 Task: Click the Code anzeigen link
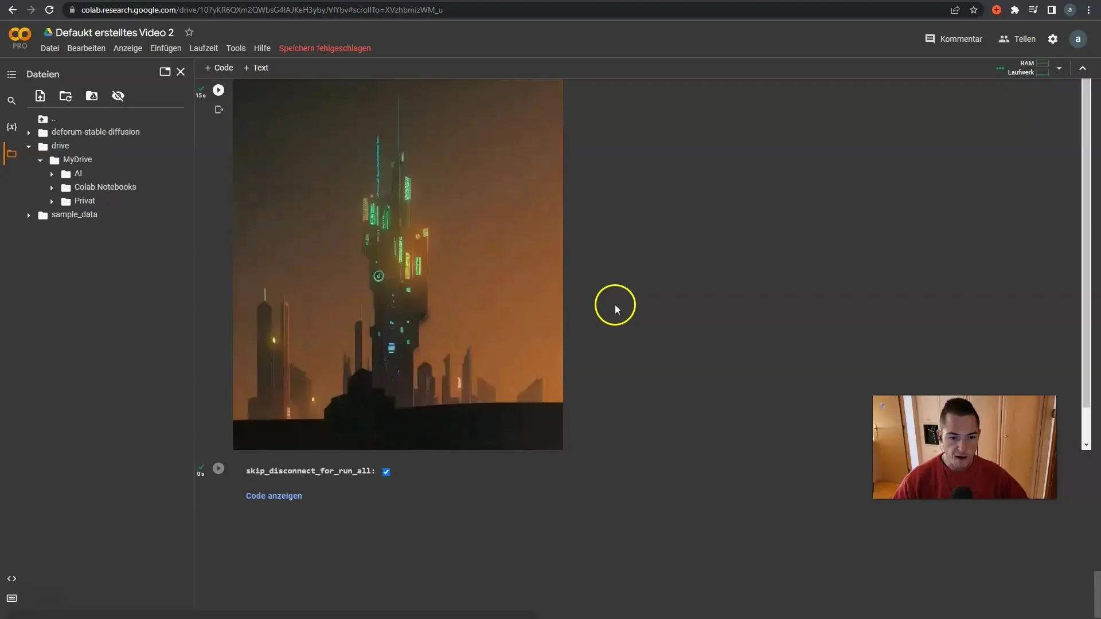tap(274, 496)
